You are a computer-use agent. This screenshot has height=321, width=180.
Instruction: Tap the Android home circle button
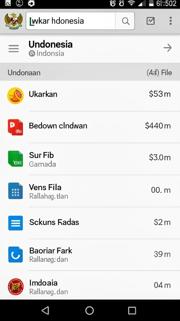(90, 310)
